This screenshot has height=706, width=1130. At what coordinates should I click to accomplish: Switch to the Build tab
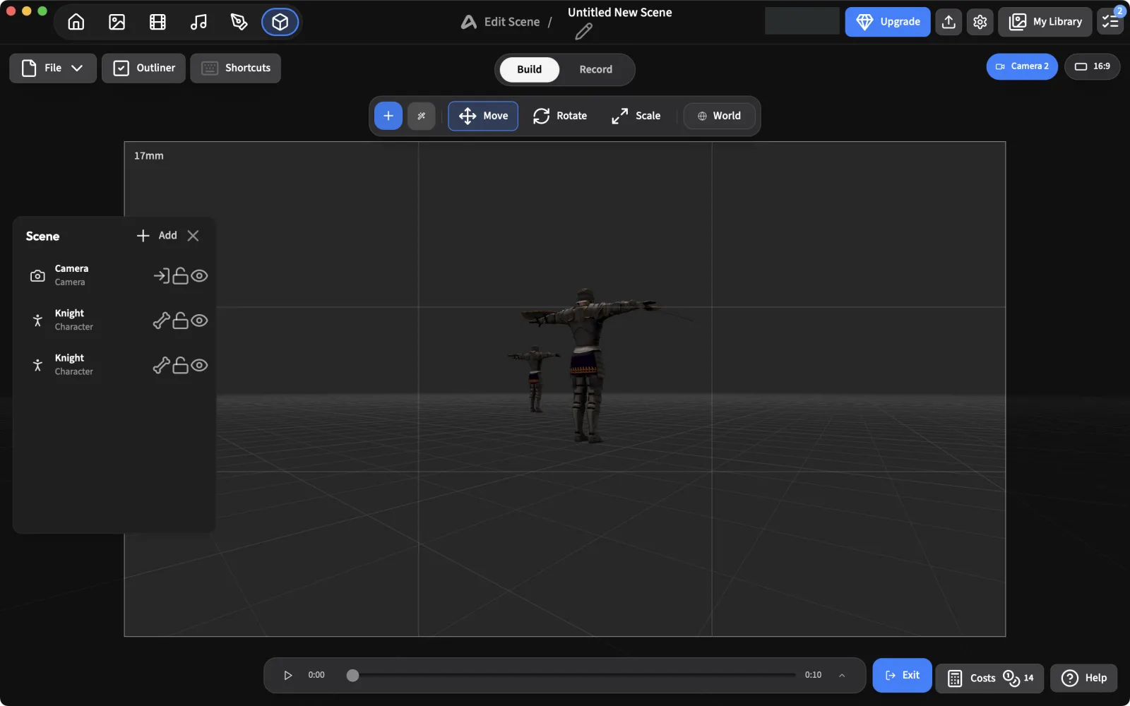[x=529, y=69]
